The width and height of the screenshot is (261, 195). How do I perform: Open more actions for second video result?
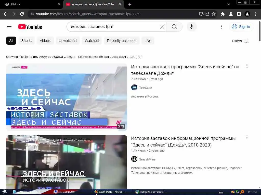pos(247,137)
